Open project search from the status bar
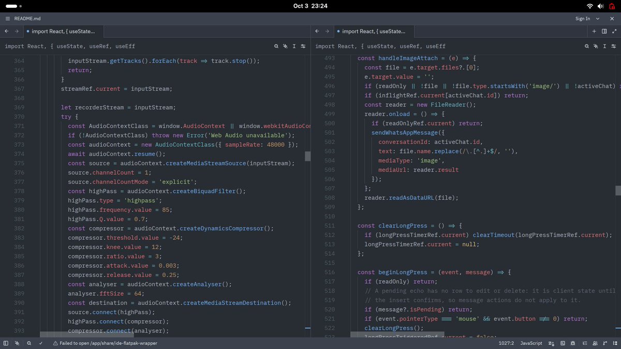Screen dimensions: 621x349 (x=29, y=343)
